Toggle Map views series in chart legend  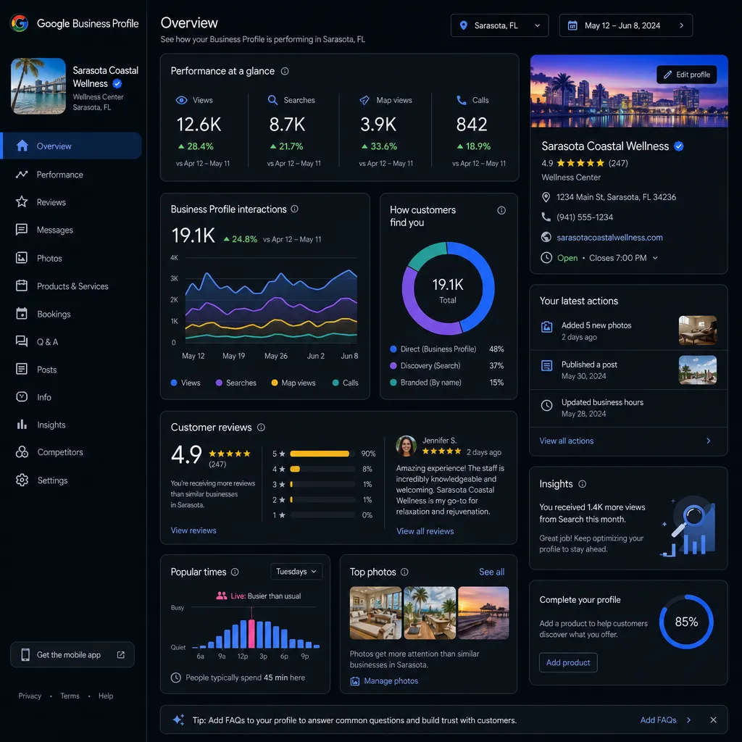pos(293,383)
